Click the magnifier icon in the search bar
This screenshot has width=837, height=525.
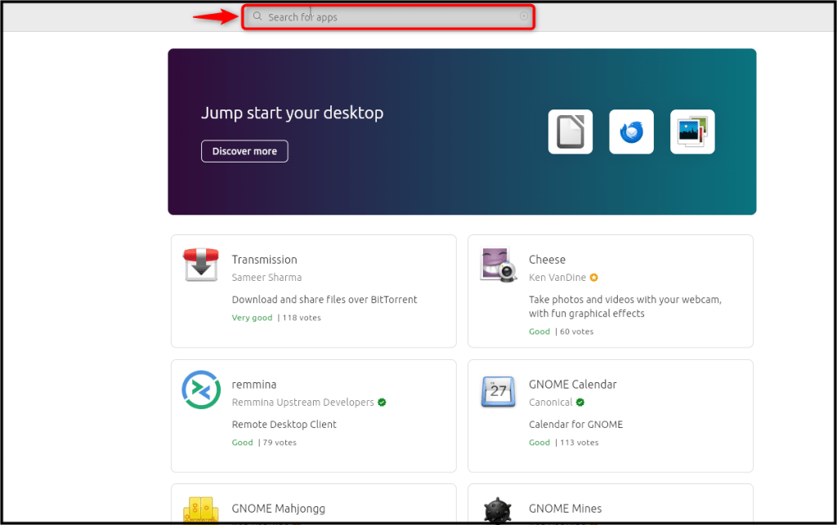pos(257,16)
